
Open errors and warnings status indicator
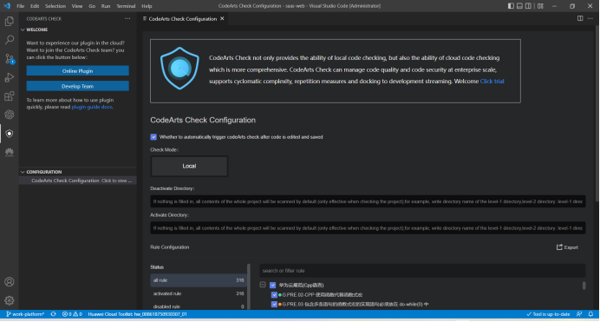[72, 314]
